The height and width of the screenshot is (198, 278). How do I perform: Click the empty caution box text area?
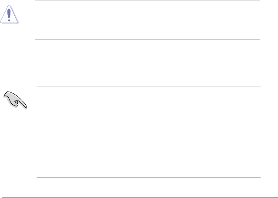point(147,20)
